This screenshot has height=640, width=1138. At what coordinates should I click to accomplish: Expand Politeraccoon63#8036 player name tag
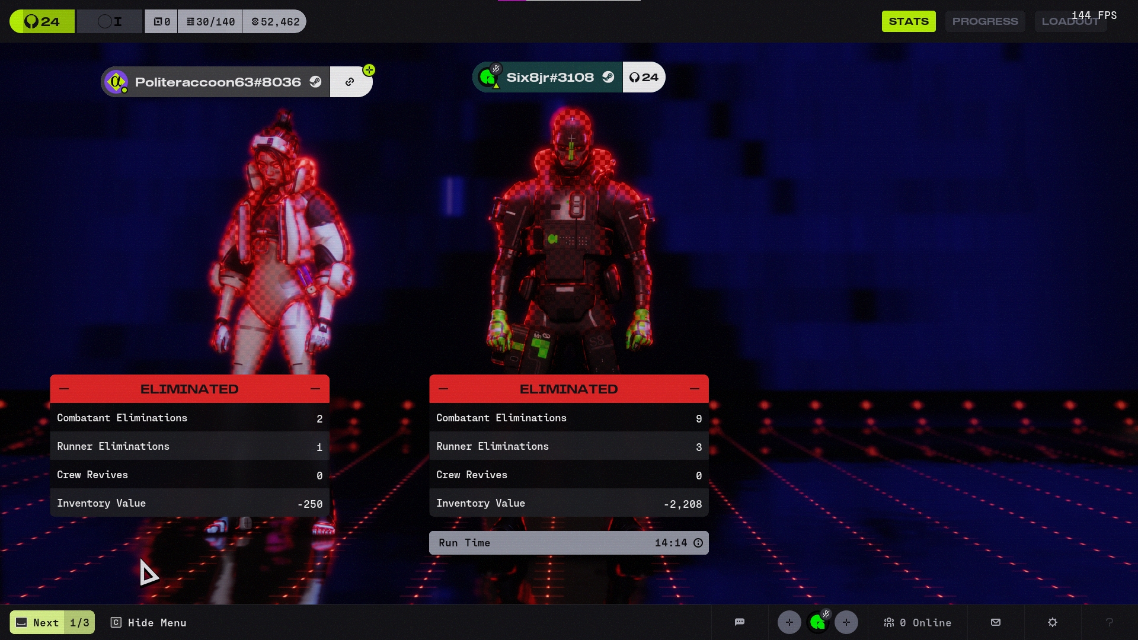click(218, 82)
